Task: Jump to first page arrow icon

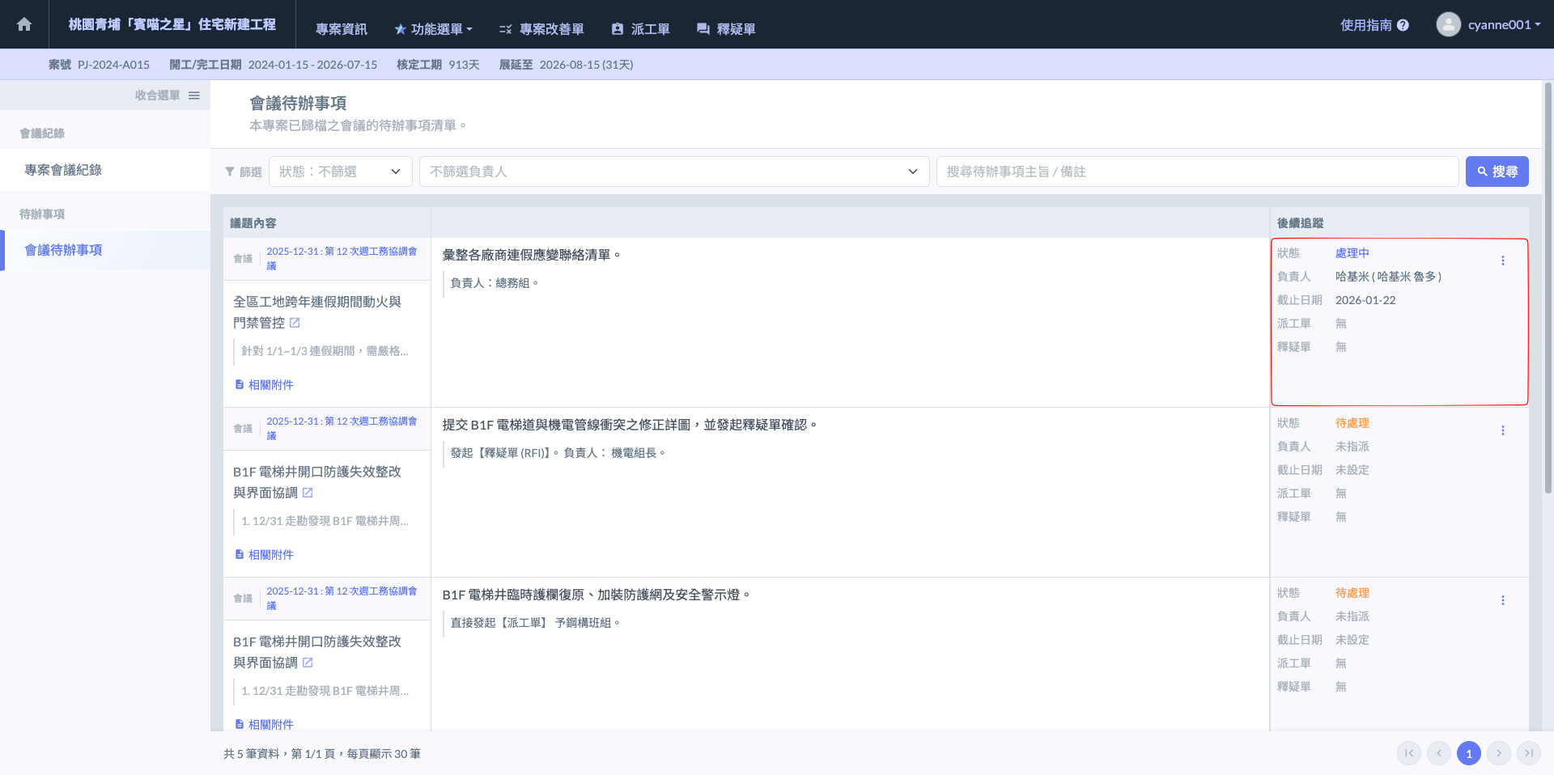Action: click(1408, 753)
